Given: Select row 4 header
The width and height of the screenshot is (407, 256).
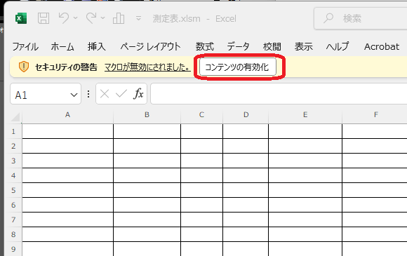Looking at the screenshot, I should pos(13,175).
